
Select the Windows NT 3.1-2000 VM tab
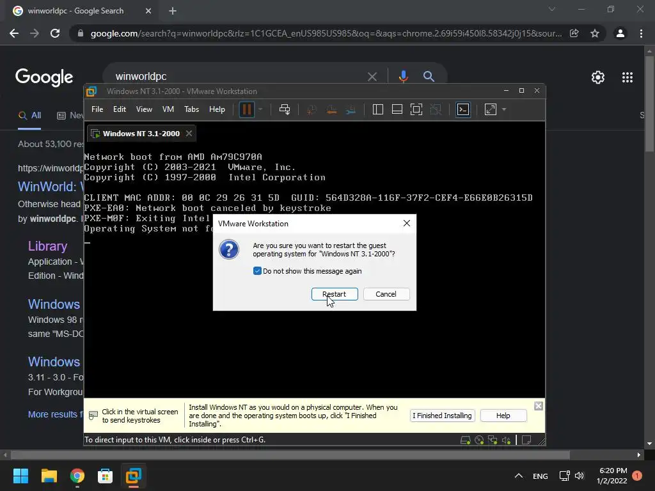coord(141,133)
